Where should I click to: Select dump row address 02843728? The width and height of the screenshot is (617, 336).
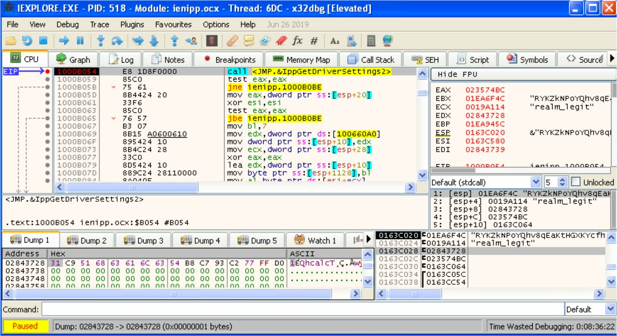[x=25, y=263]
